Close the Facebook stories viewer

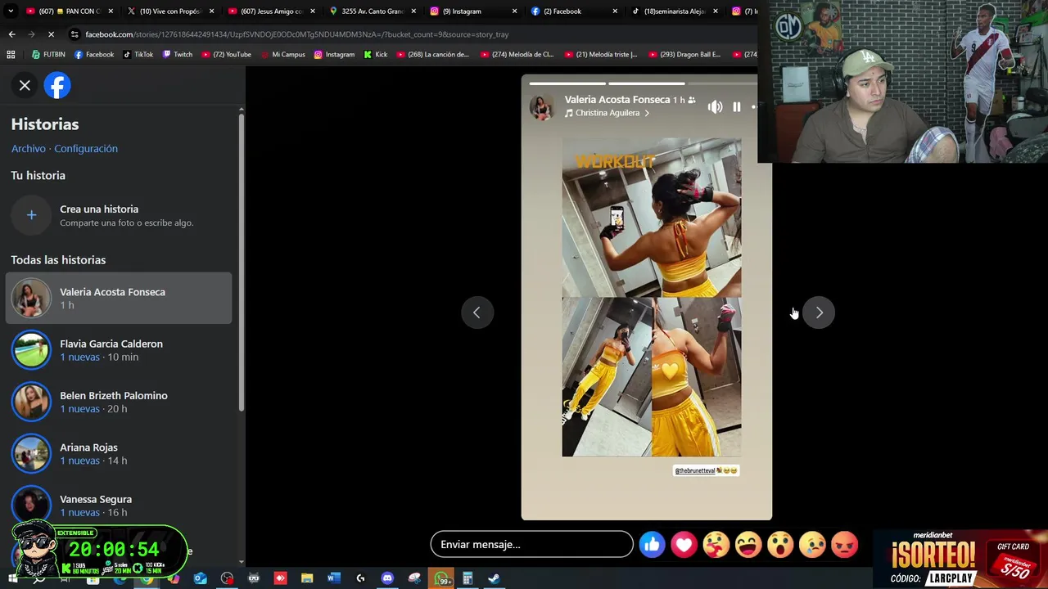point(25,85)
